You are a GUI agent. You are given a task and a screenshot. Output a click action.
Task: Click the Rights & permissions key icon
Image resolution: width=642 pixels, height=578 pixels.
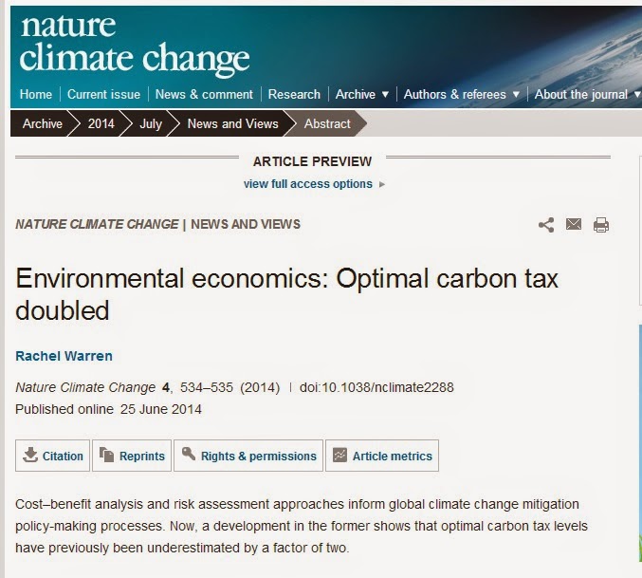pos(189,454)
